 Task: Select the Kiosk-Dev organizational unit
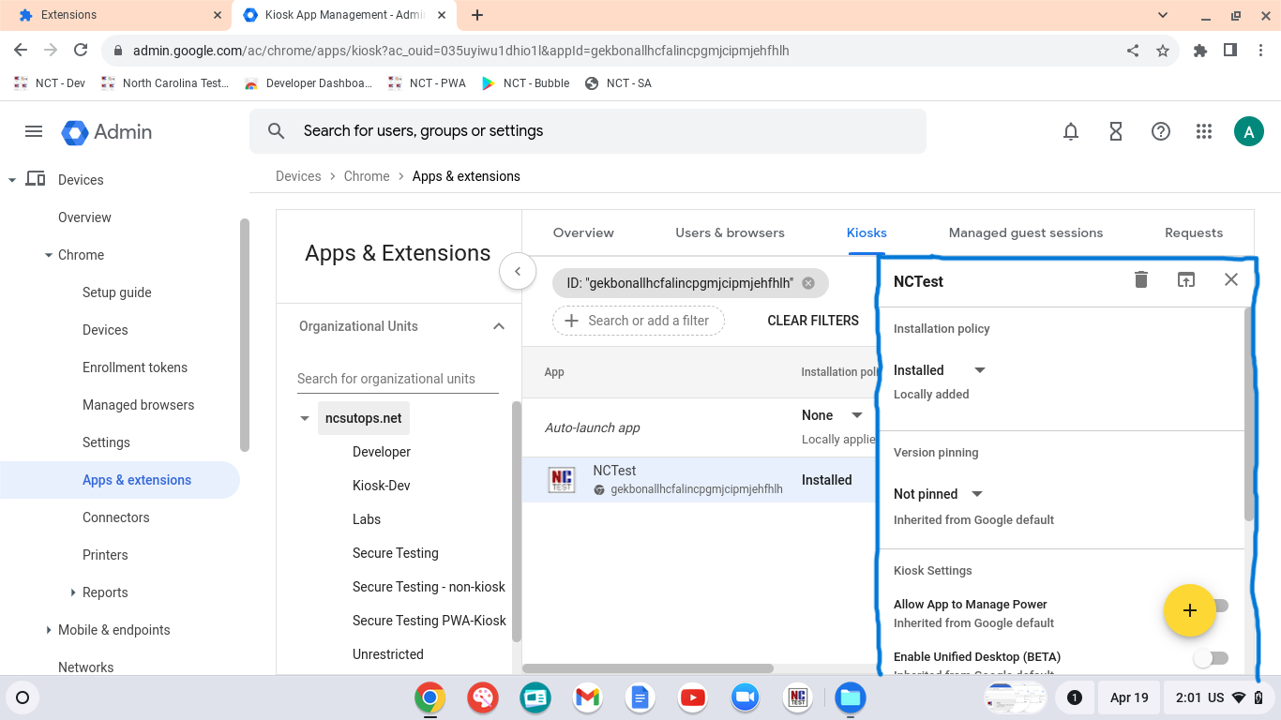[382, 486]
